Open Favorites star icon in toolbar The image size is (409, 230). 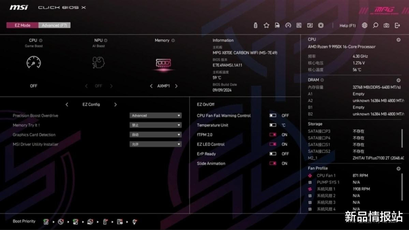click(266, 25)
